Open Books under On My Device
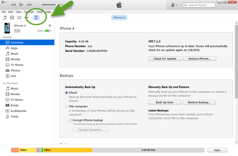 click(27, 105)
